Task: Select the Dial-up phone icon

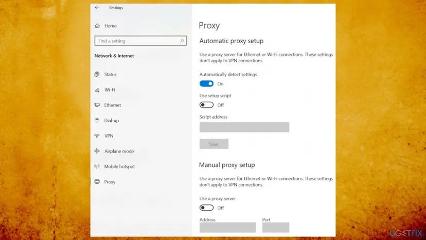Action: tap(97, 120)
